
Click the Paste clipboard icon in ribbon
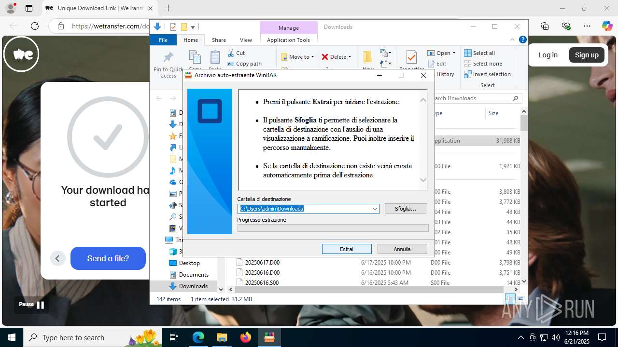pyautogui.click(x=215, y=57)
